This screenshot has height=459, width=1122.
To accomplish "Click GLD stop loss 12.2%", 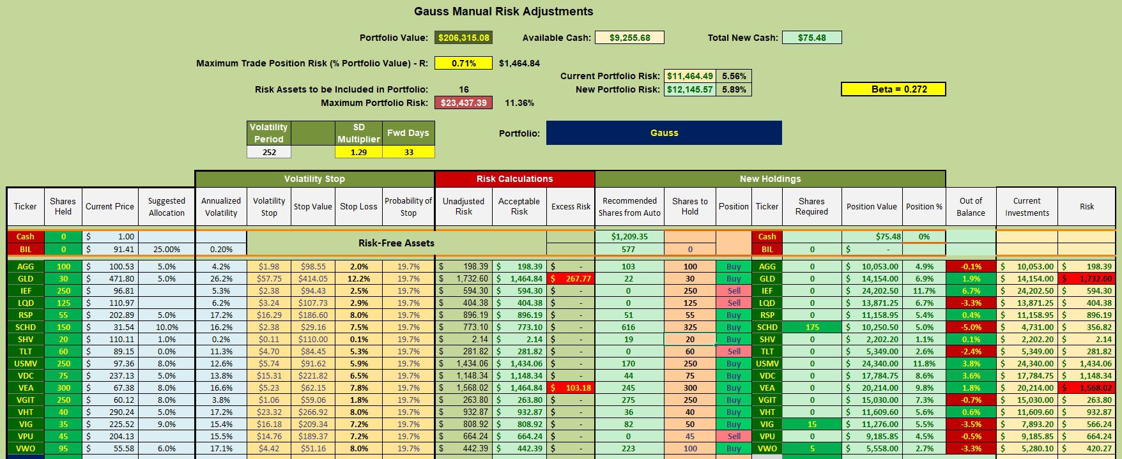I will point(358,278).
